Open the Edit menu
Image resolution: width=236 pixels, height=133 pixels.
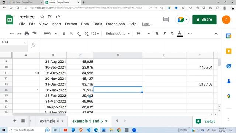tap(32, 24)
